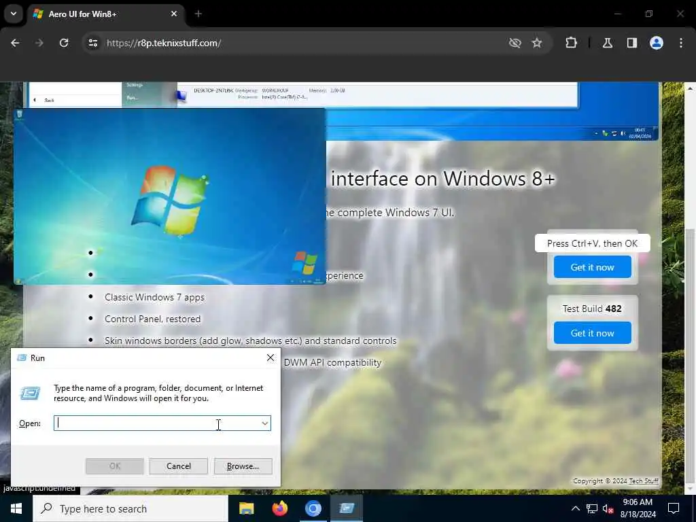Open the Windows Start menu

pos(16,508)
